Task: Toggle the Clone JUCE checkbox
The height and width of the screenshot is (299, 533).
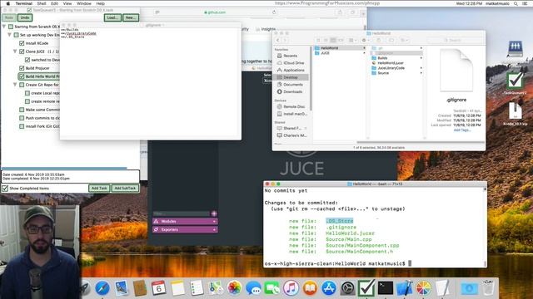Action: tap(22, 51)
